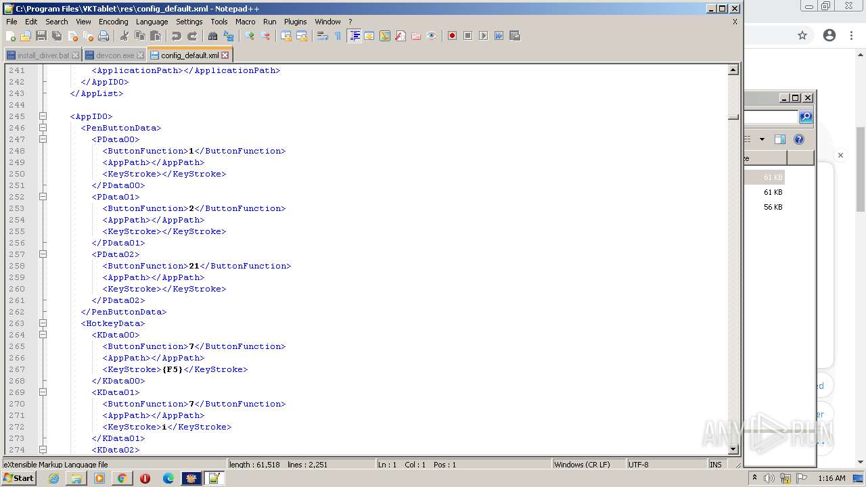Toggle the preview pane icon in Explorer window
866x487 pixels.
tap(780, 139)
